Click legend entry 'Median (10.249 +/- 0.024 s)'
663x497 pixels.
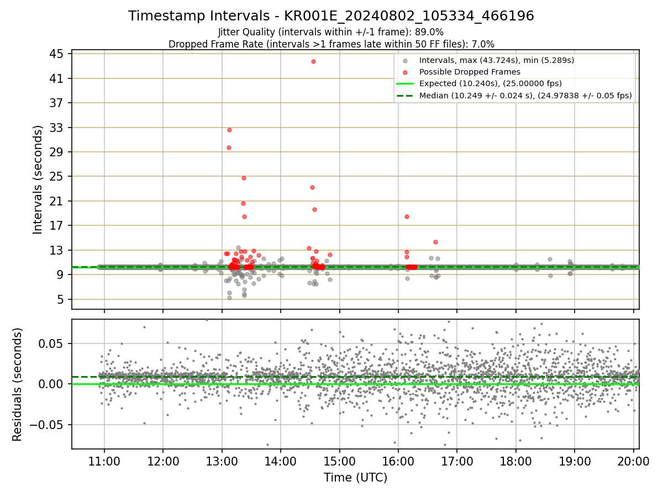[x=525, y=95]
